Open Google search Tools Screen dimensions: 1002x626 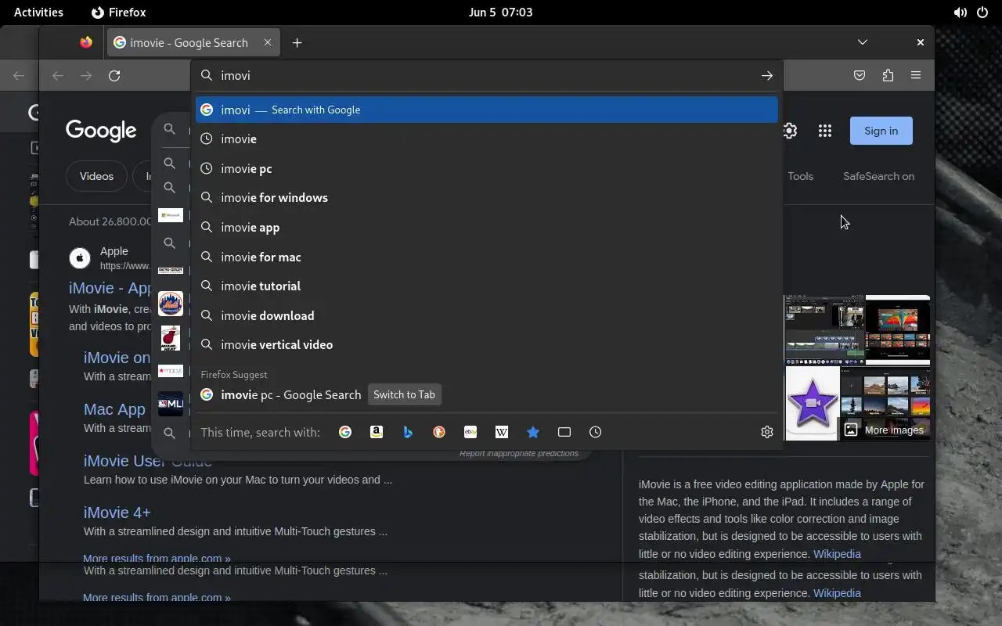click(800, 176)
